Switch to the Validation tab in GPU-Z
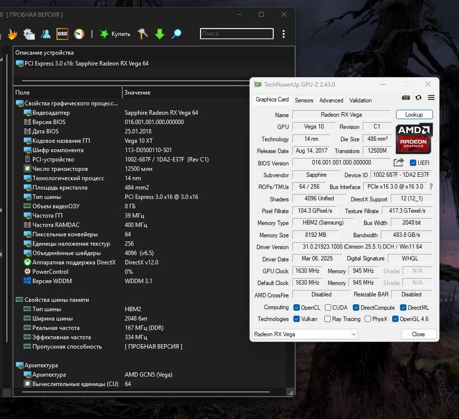 point(360,100)
